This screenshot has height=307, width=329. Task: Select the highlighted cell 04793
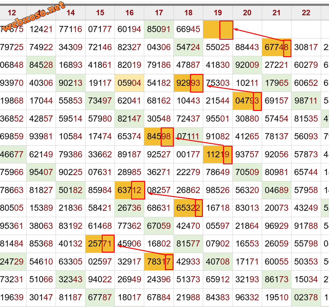[247, 101]
